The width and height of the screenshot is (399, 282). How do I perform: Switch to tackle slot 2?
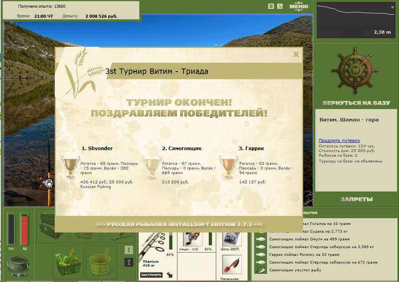tap(129, 262)
